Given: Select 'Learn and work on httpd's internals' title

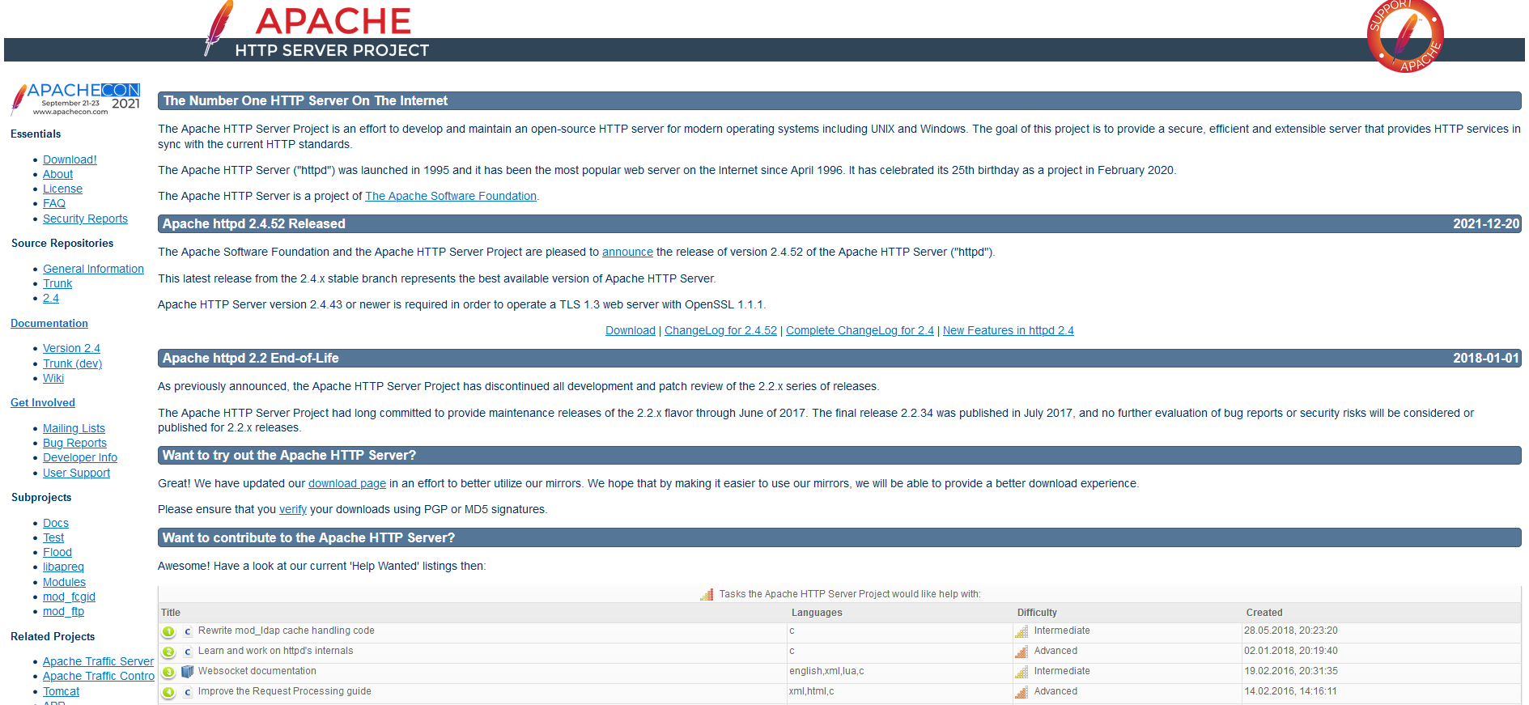Looking at the screenshot, I should click(276, 651).
